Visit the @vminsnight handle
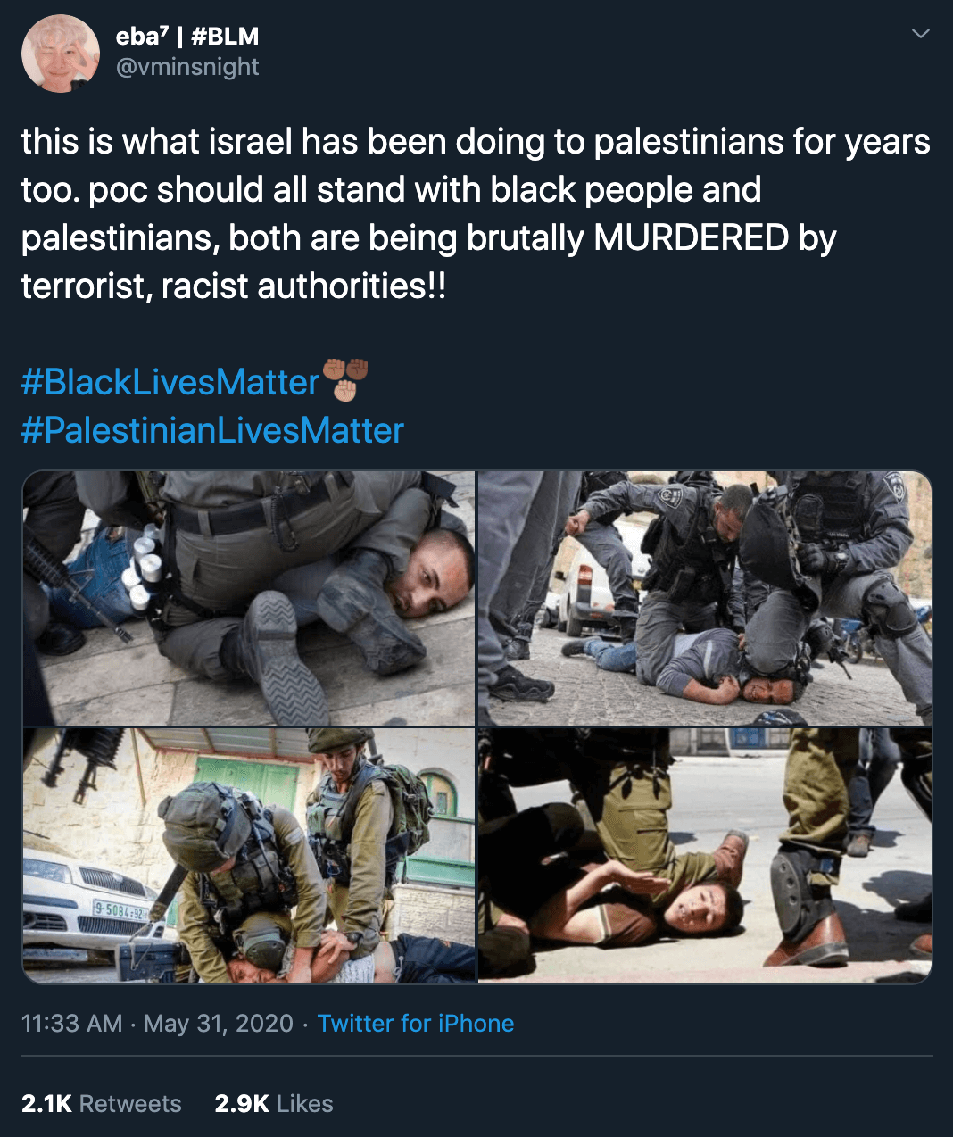Screen dimensions: 953x1137 point(187,67)
